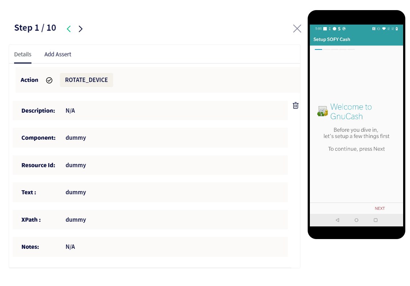Click the Description N/A field
Viewport: 410px width, 286px height.
pos(150,110)
